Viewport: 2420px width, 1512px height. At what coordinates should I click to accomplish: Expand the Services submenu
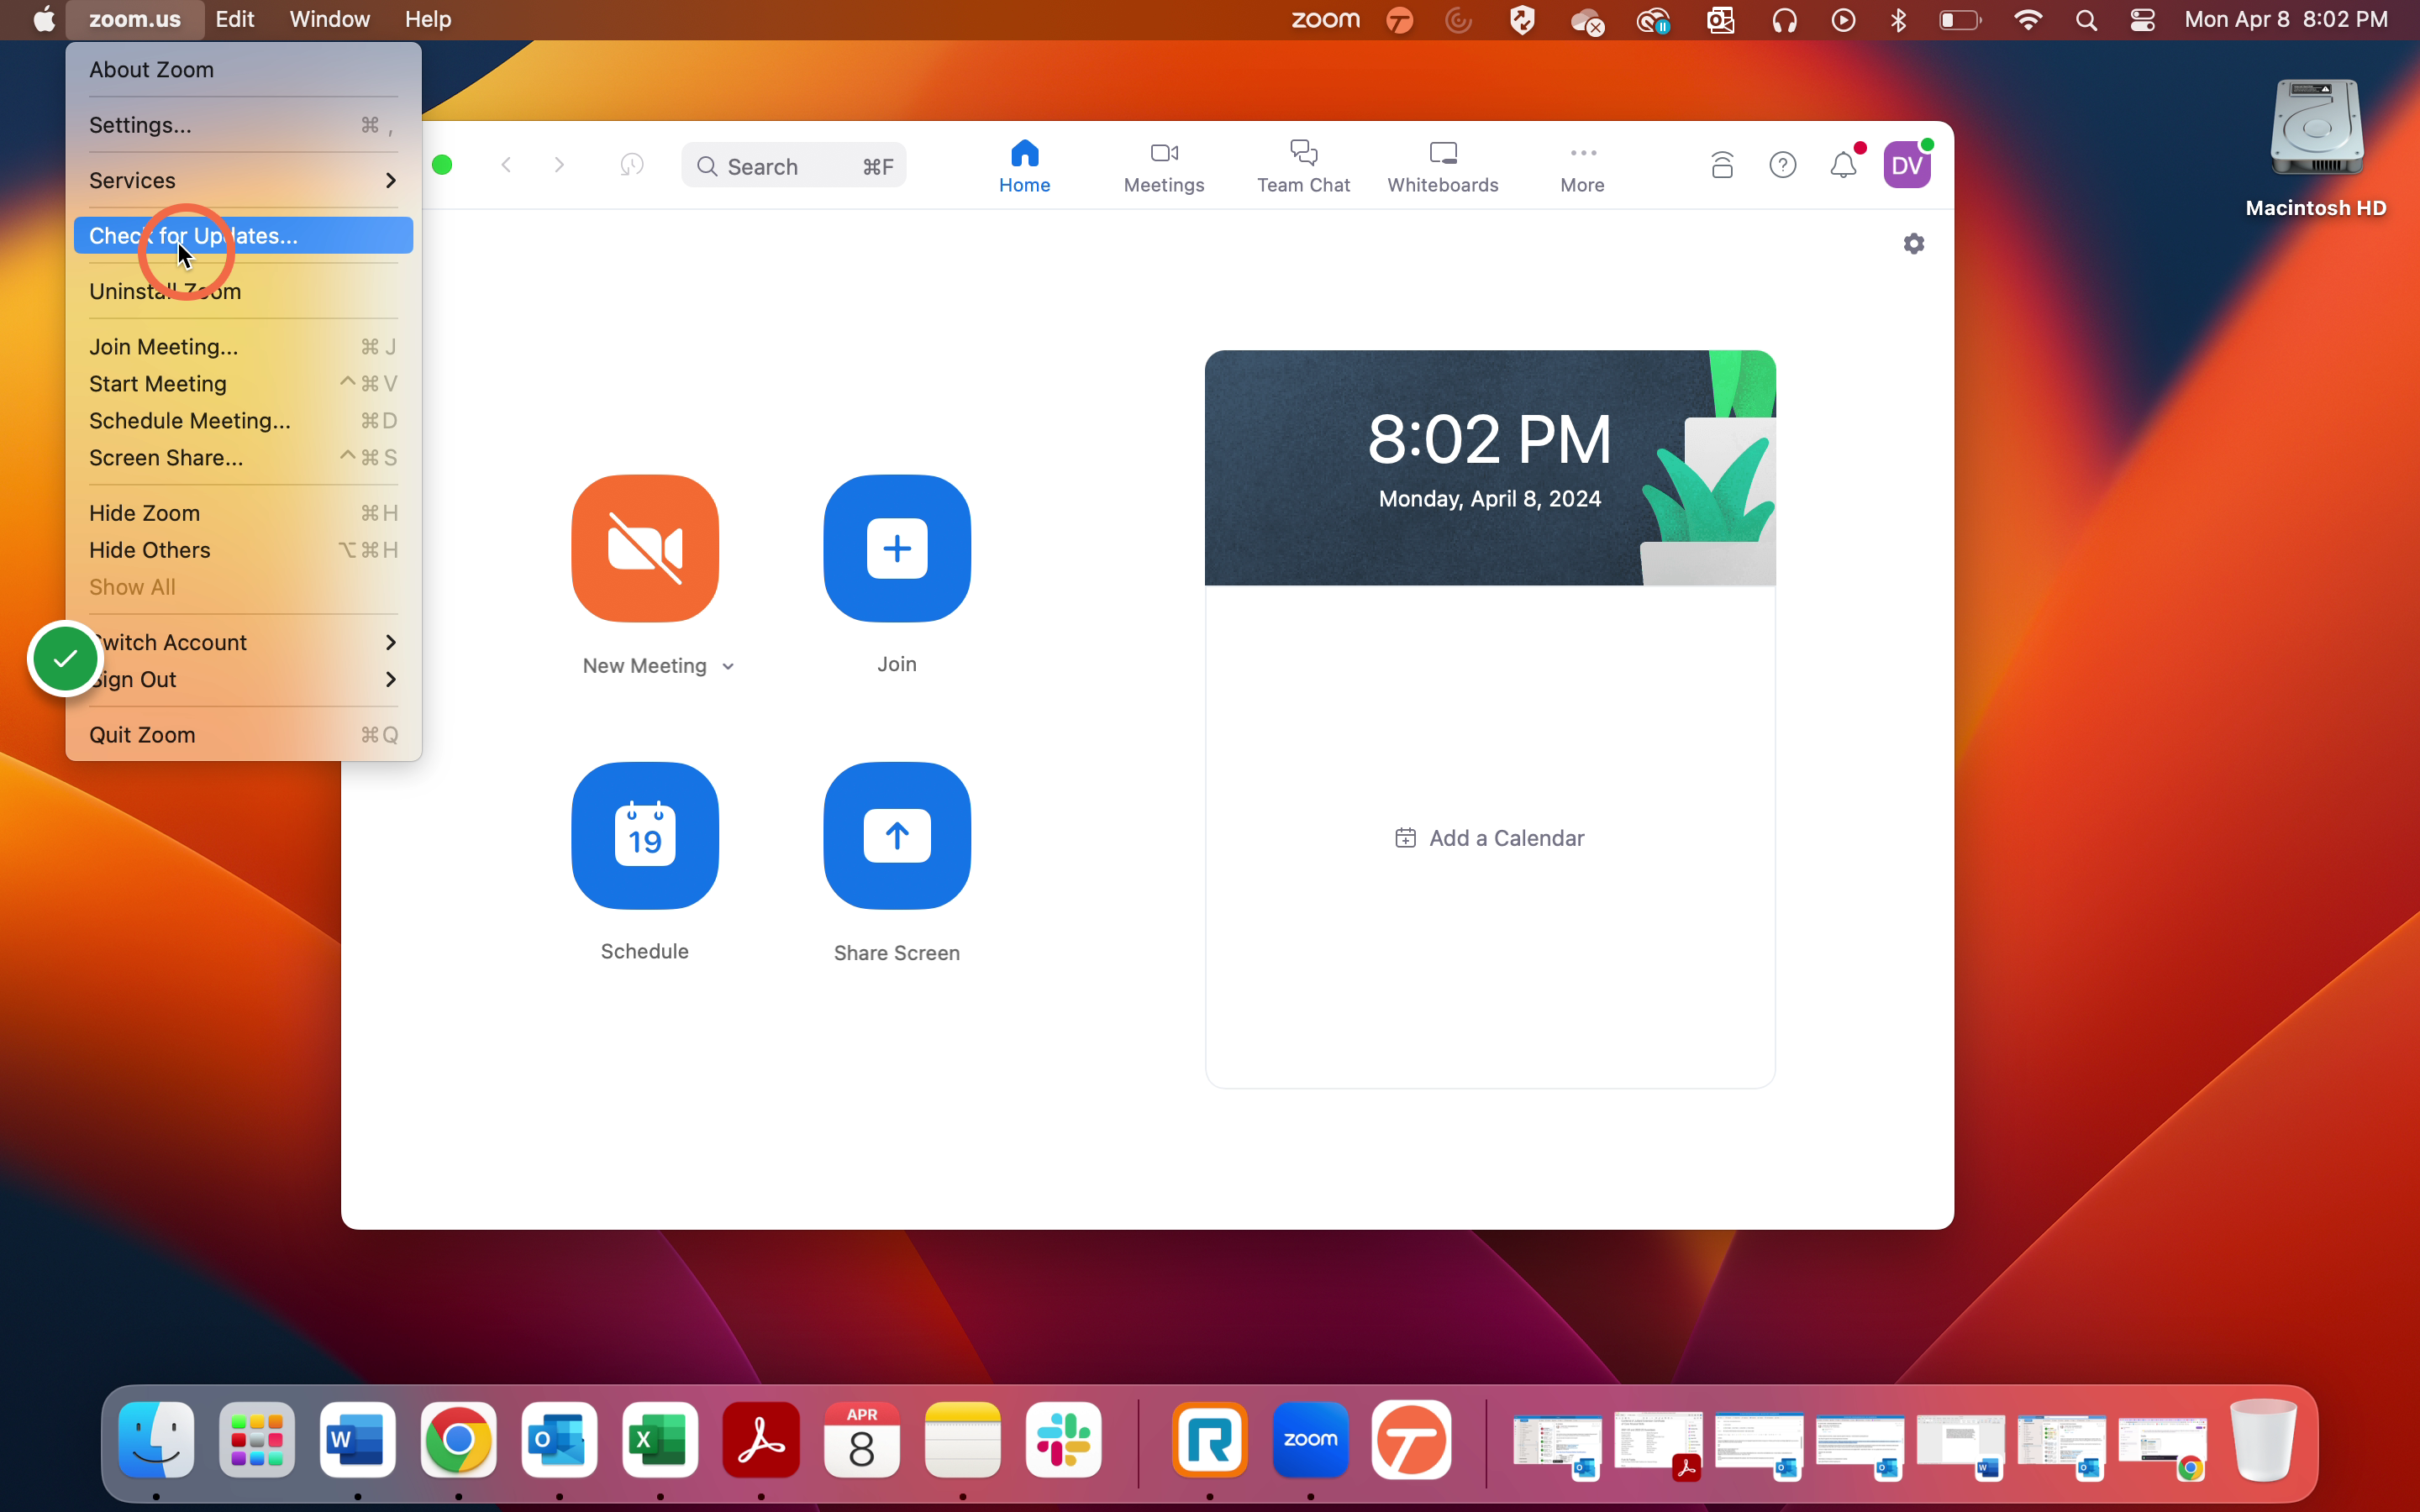[x=243, y=180]
